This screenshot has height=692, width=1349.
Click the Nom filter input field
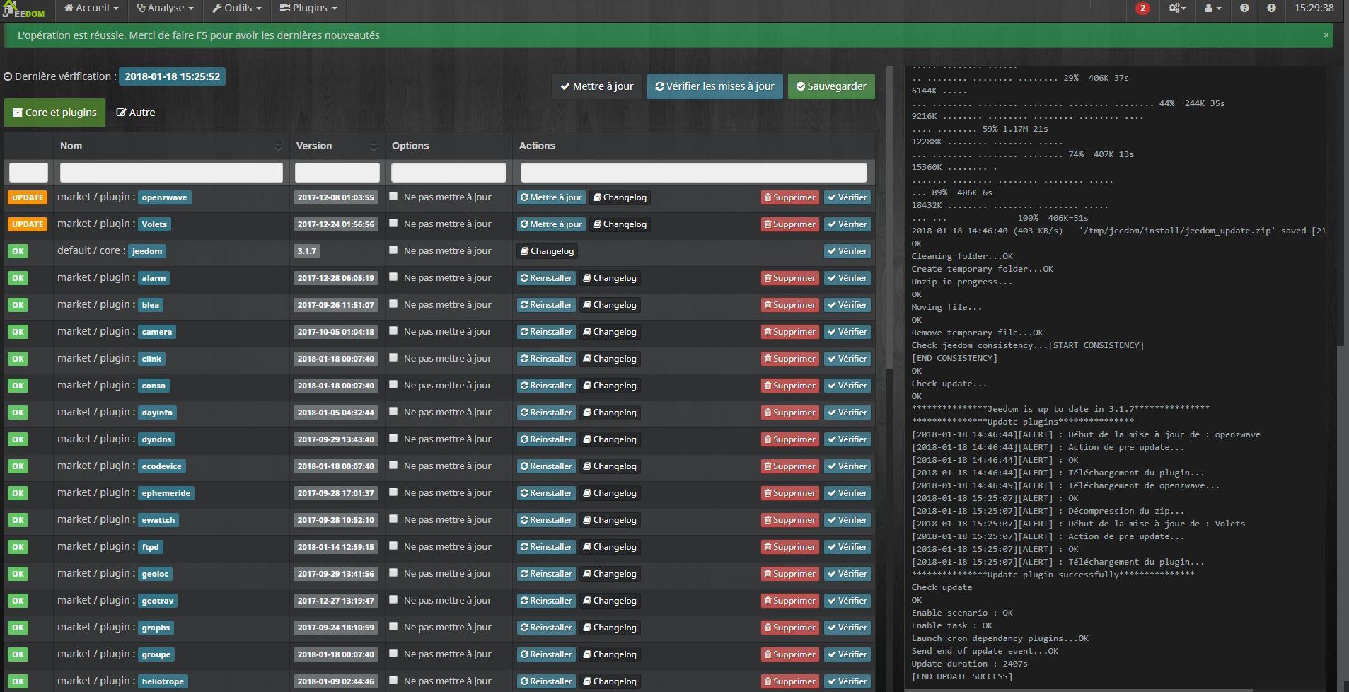(x=171, y=173)
